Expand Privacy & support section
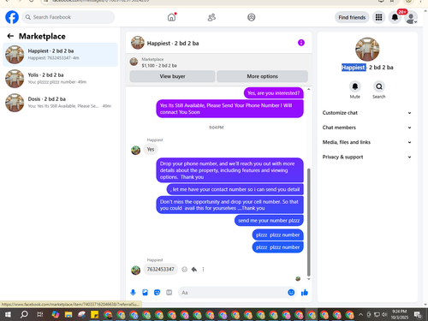This screenshot has height=321, width=428. pos(367,157)
